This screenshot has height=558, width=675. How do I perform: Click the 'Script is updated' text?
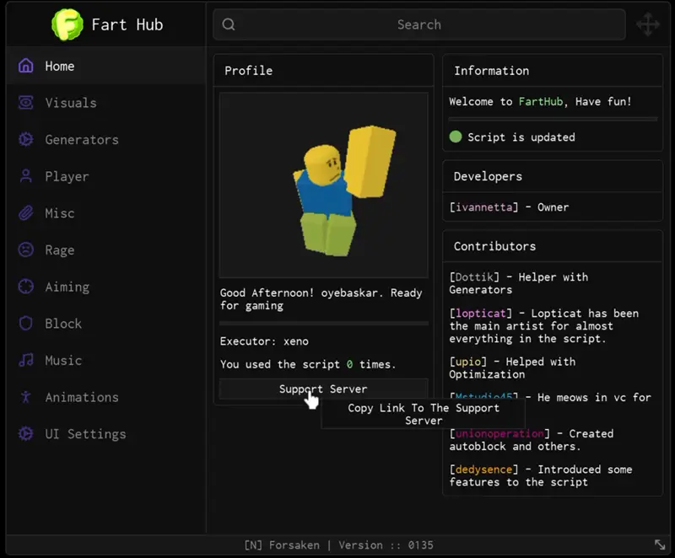pyautogui.click(x=521, y=137)
